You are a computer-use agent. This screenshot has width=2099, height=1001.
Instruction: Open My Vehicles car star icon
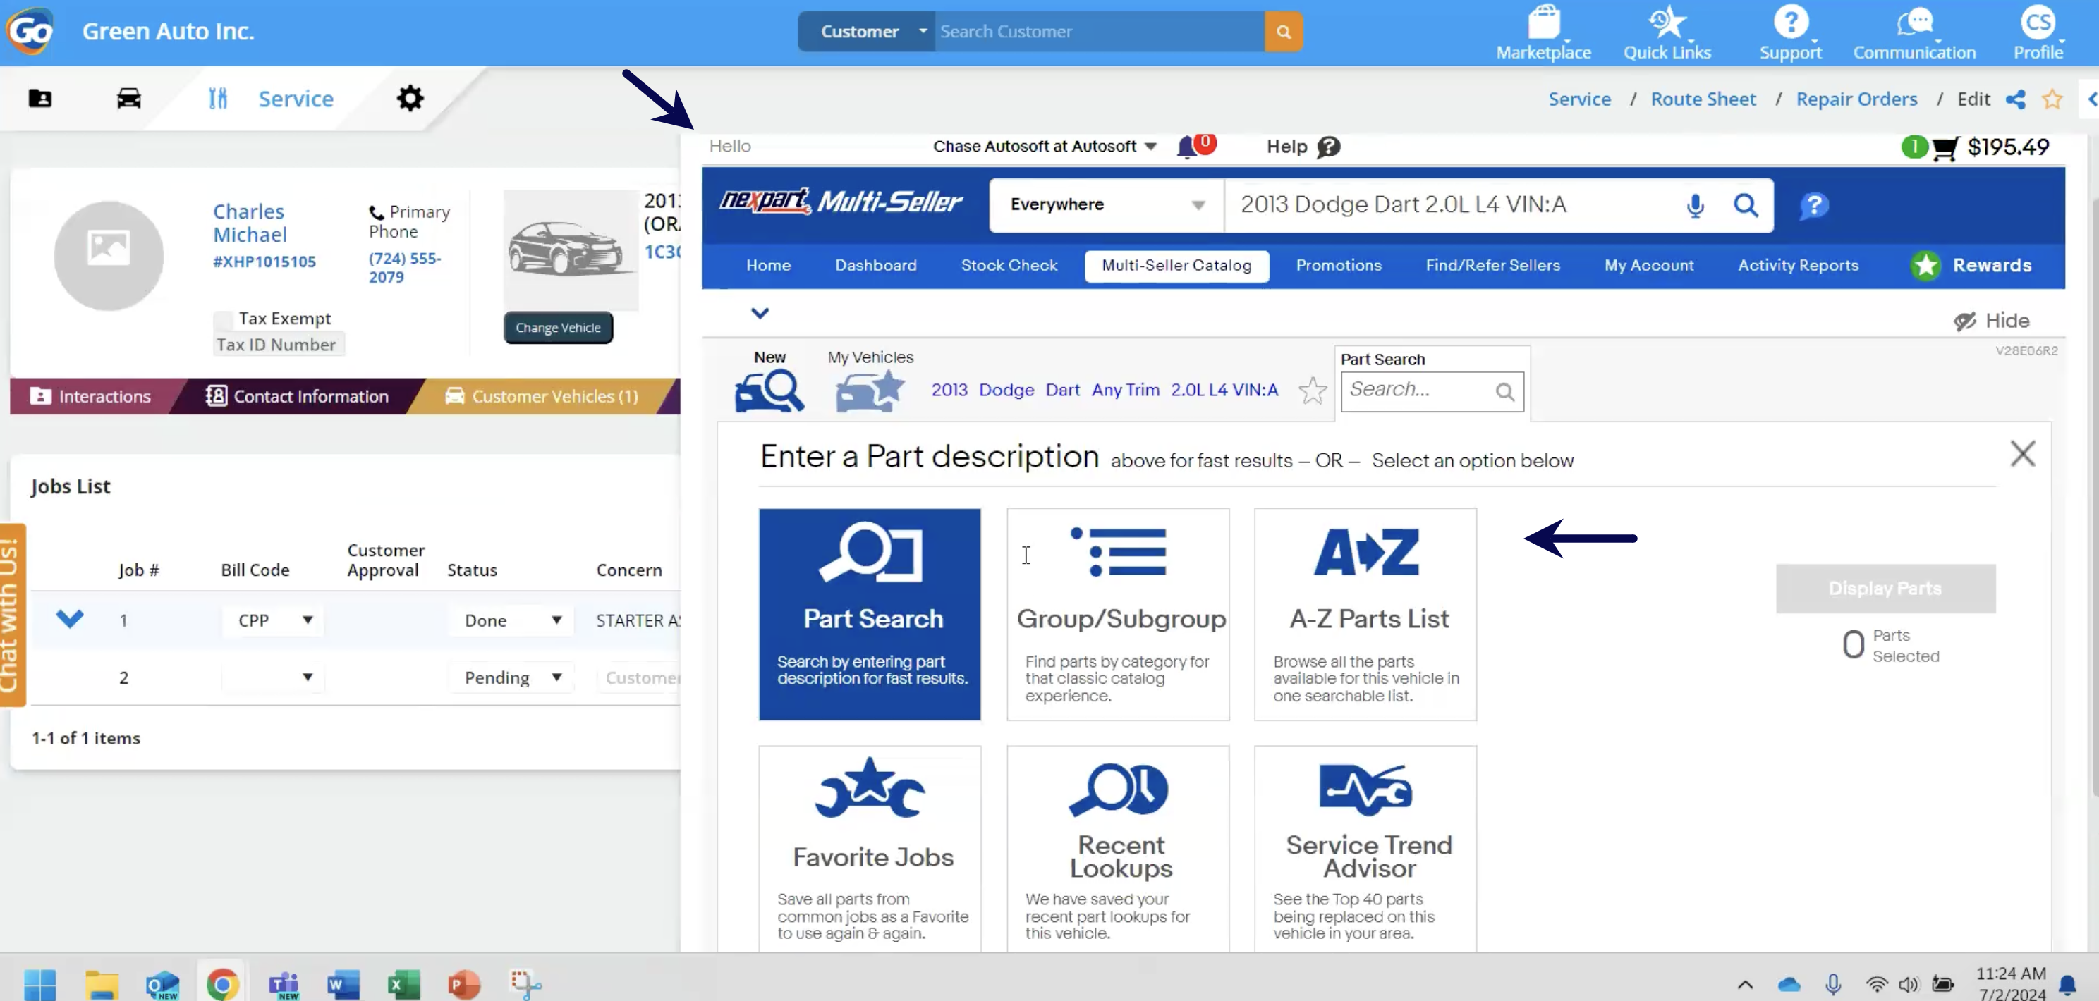(870, 391)
